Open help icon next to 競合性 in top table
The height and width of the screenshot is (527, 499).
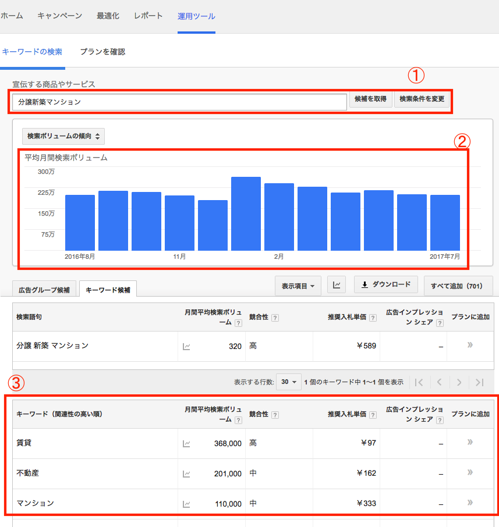click(275, 318)
